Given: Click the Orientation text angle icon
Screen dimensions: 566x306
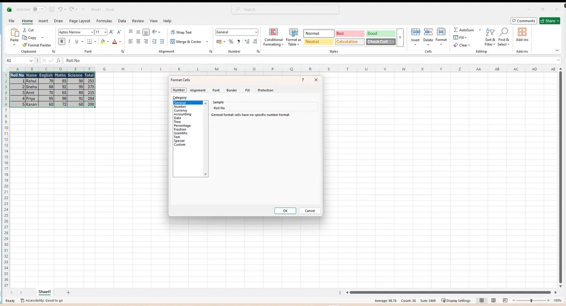Looking at the screenshot, I should tap(154, 32).
